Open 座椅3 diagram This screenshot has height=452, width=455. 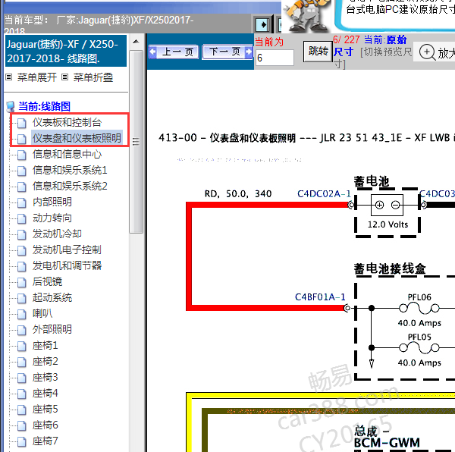(45, 378)
